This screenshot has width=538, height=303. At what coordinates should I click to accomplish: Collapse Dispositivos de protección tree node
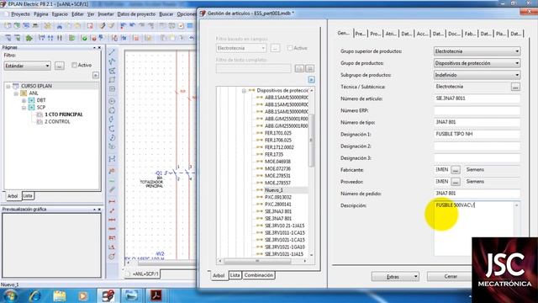244,91
